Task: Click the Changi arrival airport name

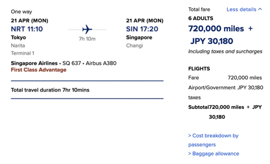Action: (135, 45)
